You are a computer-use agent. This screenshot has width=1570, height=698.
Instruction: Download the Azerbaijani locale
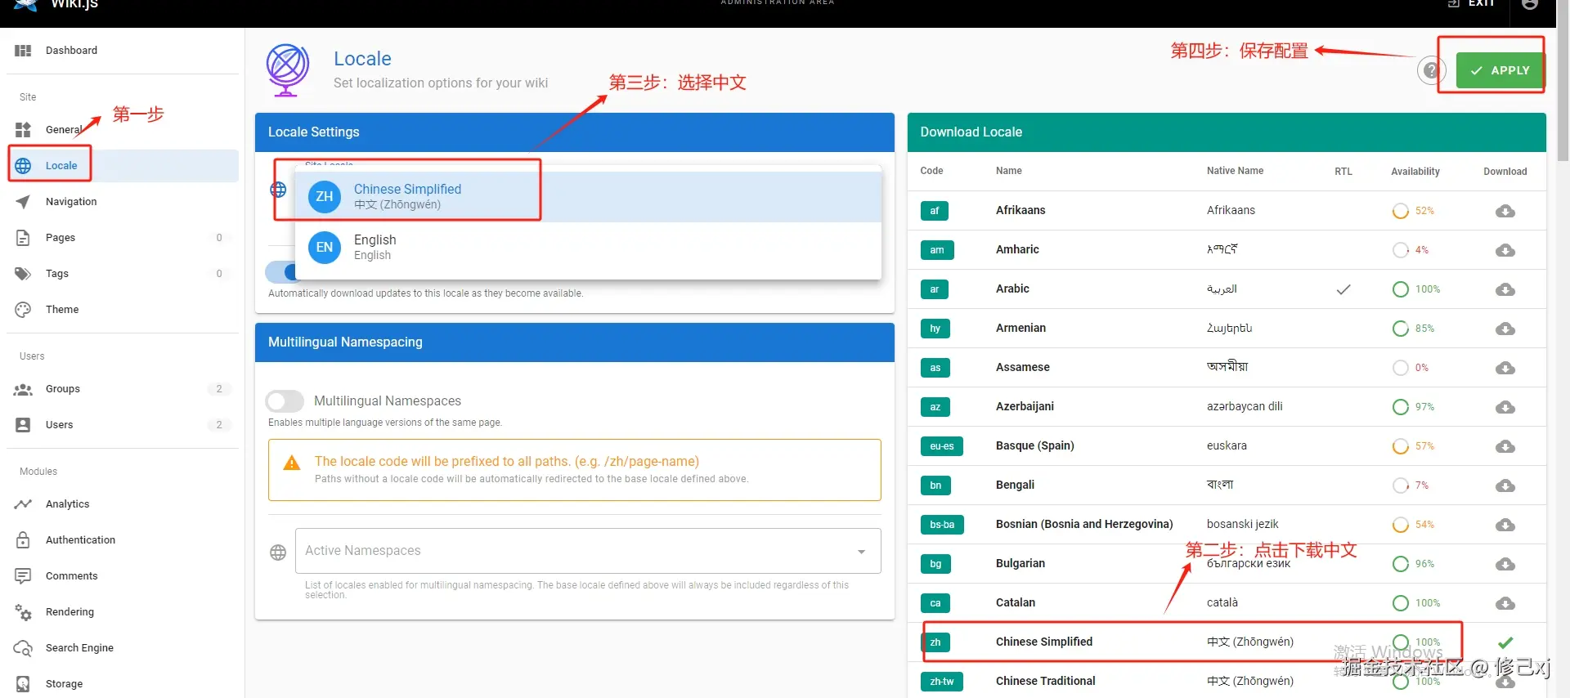1505,407
